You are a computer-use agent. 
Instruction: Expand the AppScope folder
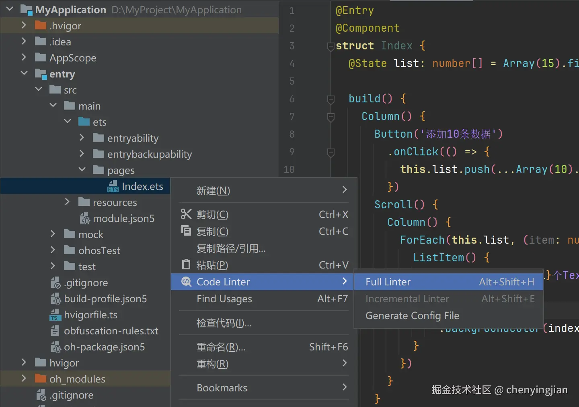click(24, 57)
